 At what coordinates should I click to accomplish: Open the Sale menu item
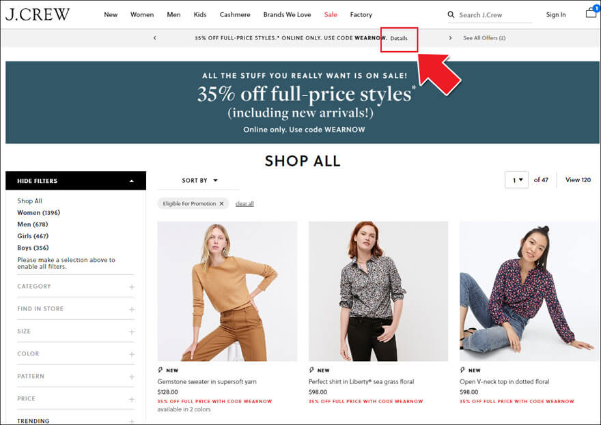[x=331, y=14]
